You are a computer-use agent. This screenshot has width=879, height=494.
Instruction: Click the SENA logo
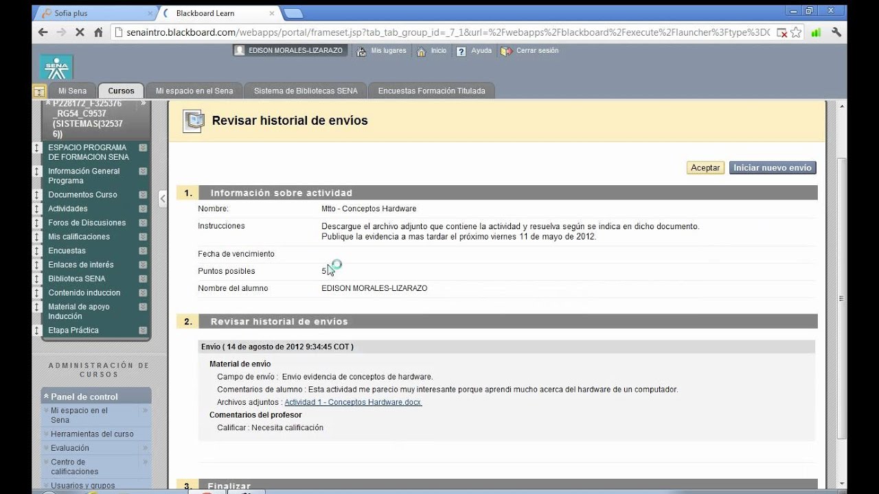[x=56, y=67]
